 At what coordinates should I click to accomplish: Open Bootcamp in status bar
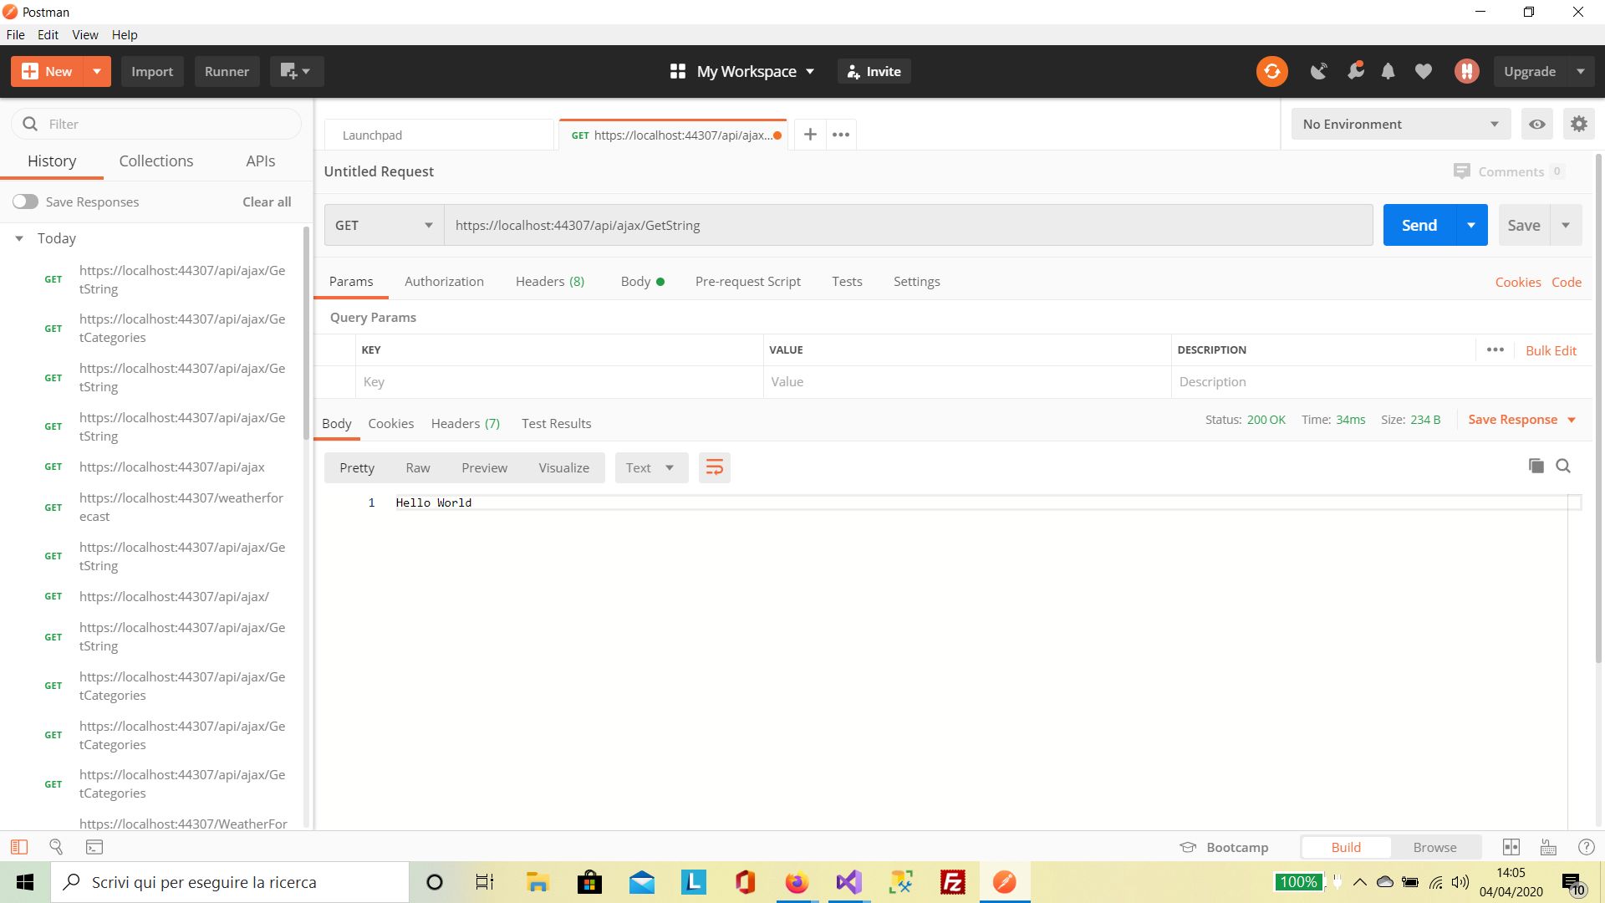[1224, 847]
